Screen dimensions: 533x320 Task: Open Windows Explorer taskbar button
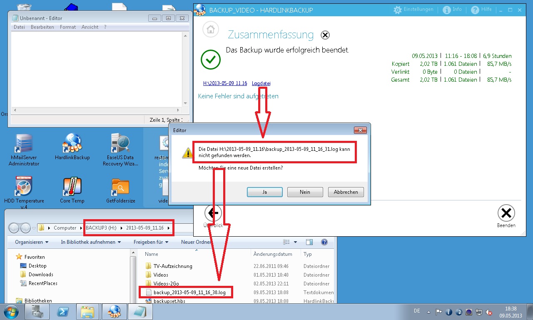(88, 312)
